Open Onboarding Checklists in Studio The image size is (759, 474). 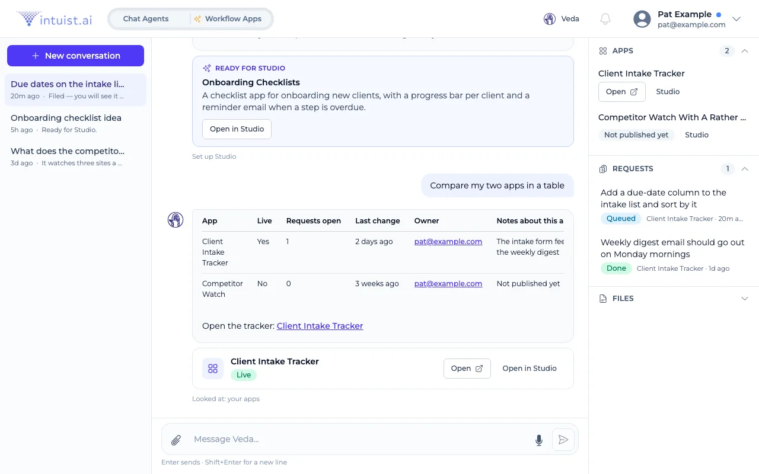coord(237,129)
